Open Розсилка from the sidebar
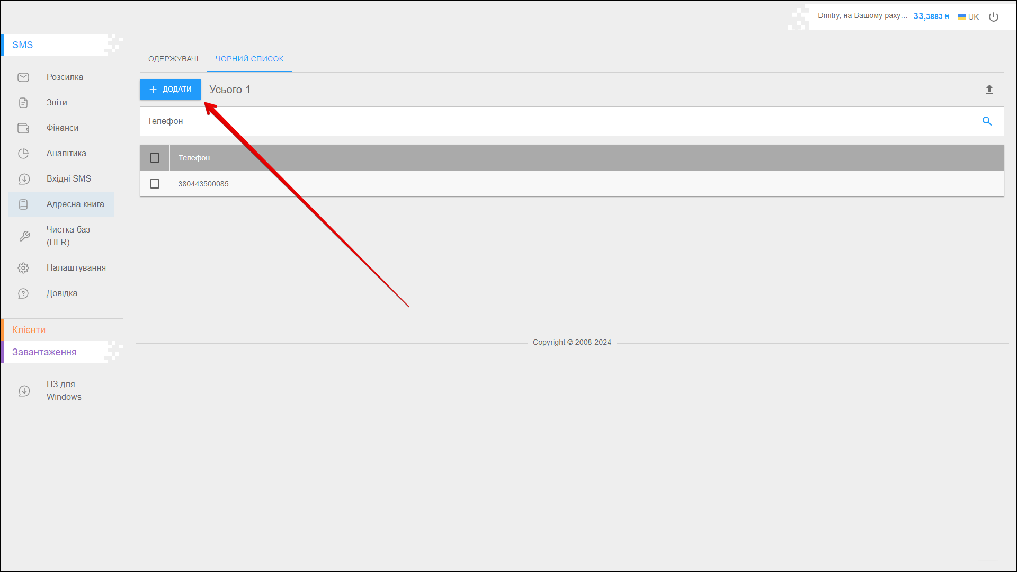This screenshot has height=572, width=1017. (x=65, y=77)
